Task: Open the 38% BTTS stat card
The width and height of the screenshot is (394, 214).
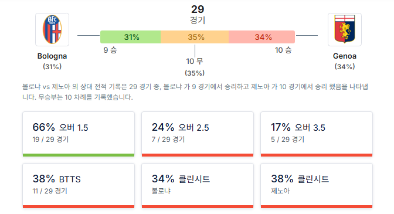Action: click(79, 186)
